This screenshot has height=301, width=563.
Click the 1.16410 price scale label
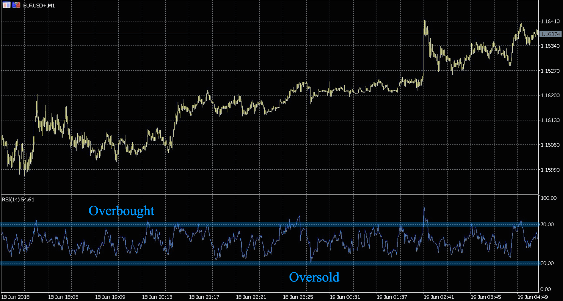tap(550, 21)
